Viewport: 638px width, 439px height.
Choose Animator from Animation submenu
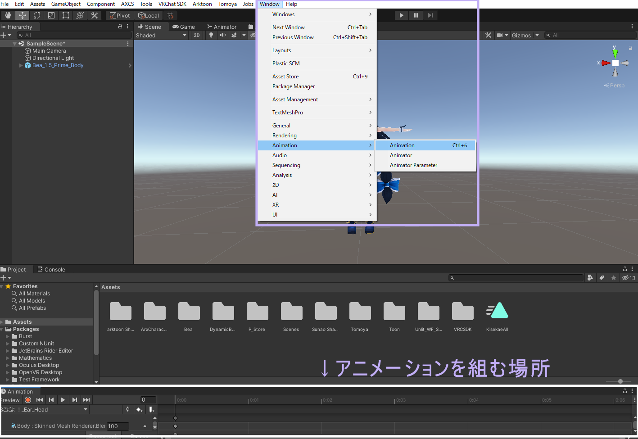point(401,155)
